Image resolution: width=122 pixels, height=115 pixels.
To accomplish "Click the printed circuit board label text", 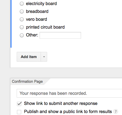I will pos(45,27).
